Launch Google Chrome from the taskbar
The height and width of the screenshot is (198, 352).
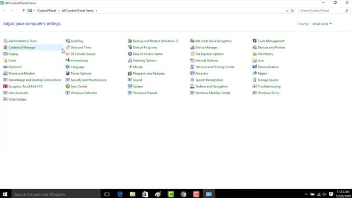click(x=183, y=194)
